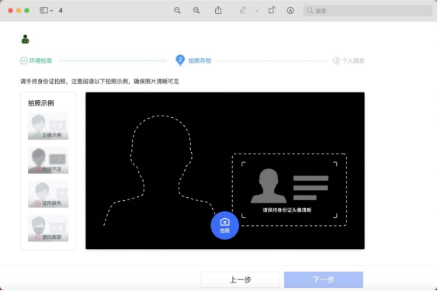Viewport: 438px width, 291px height.
Task: Click the zoom in magnifier icon
Action: [196, 11]
